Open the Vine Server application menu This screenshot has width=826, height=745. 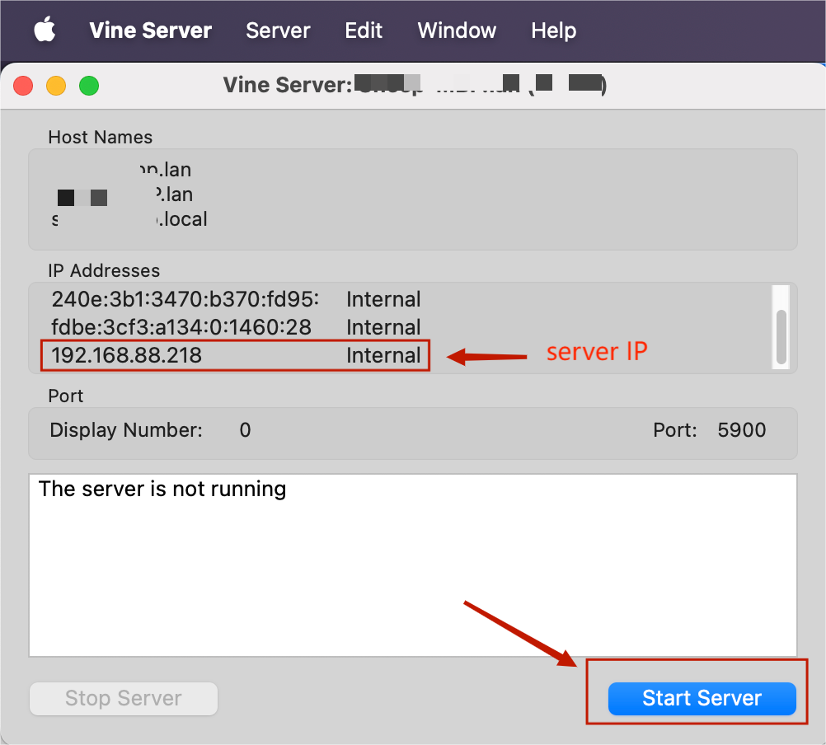(x=150, y=30)
